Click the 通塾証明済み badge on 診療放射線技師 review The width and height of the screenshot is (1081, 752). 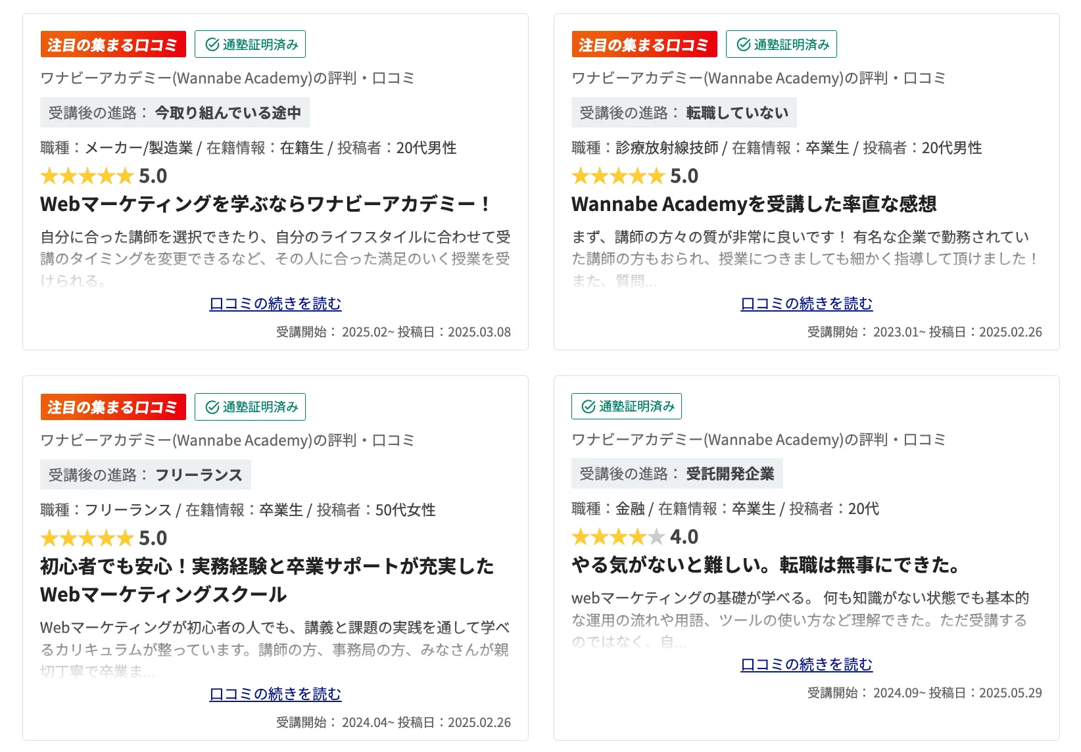coord(781,44)
